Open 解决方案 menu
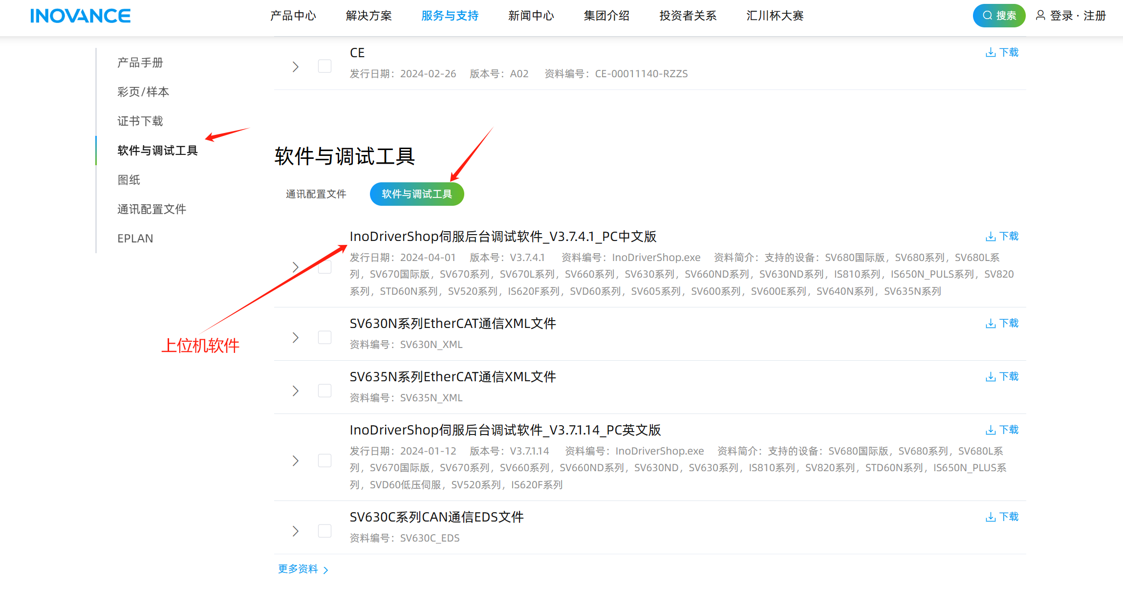This screenshot has height=609, width=1123. point(369,16)
